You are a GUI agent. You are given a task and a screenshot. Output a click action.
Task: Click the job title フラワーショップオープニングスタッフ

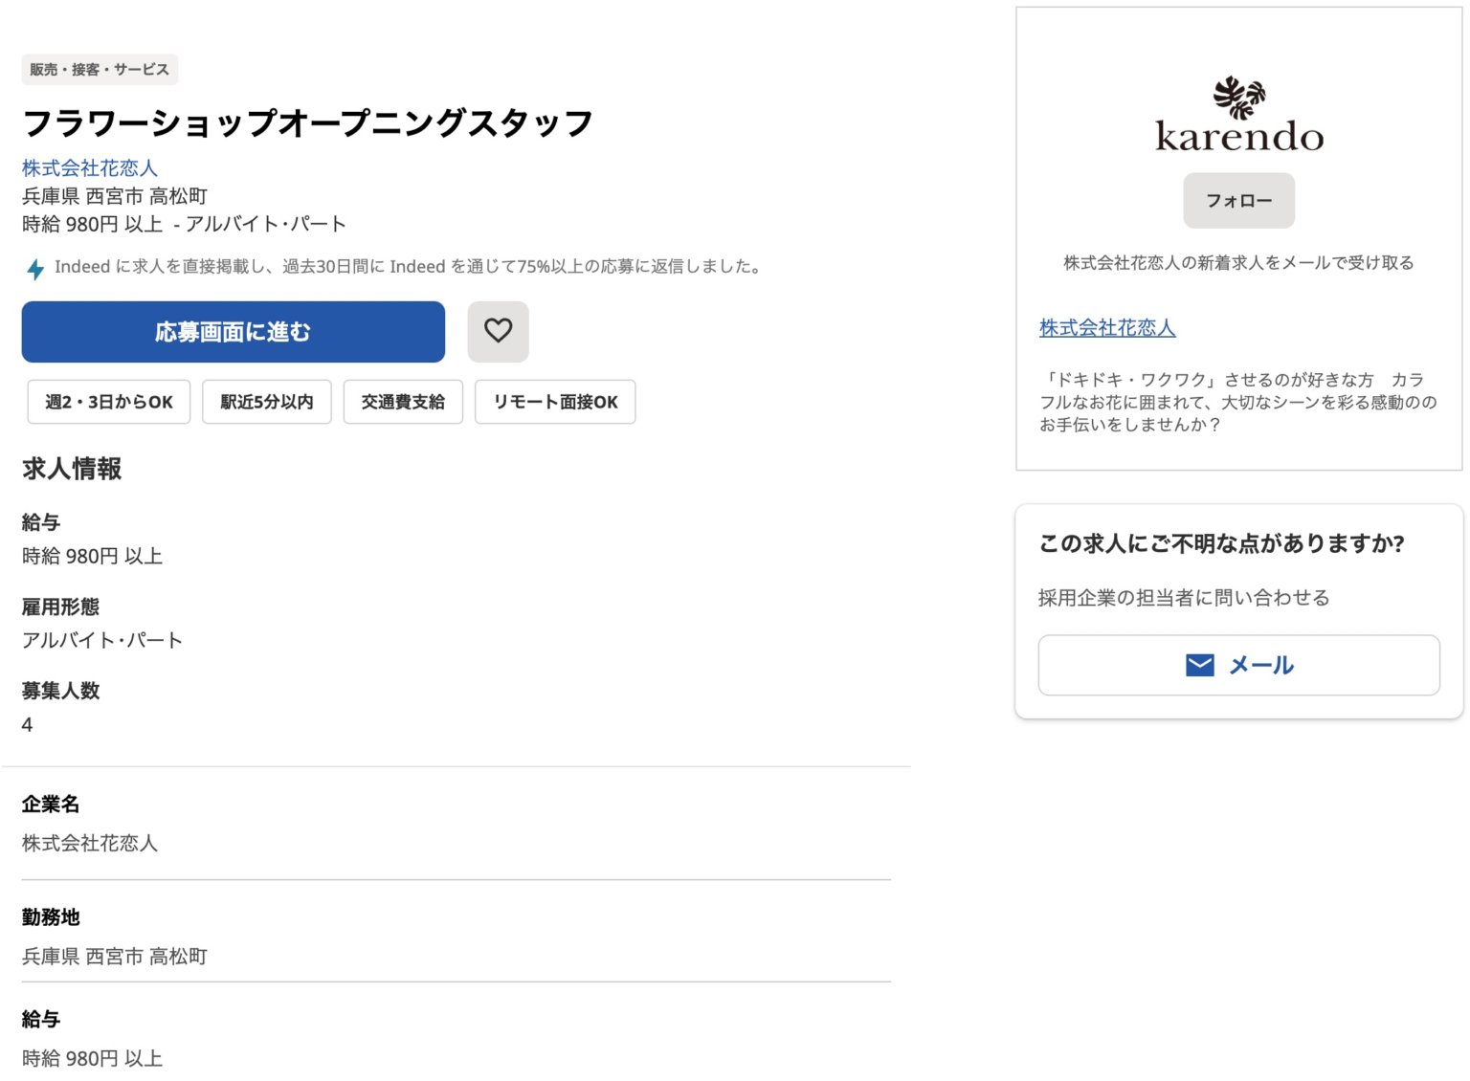307,121
